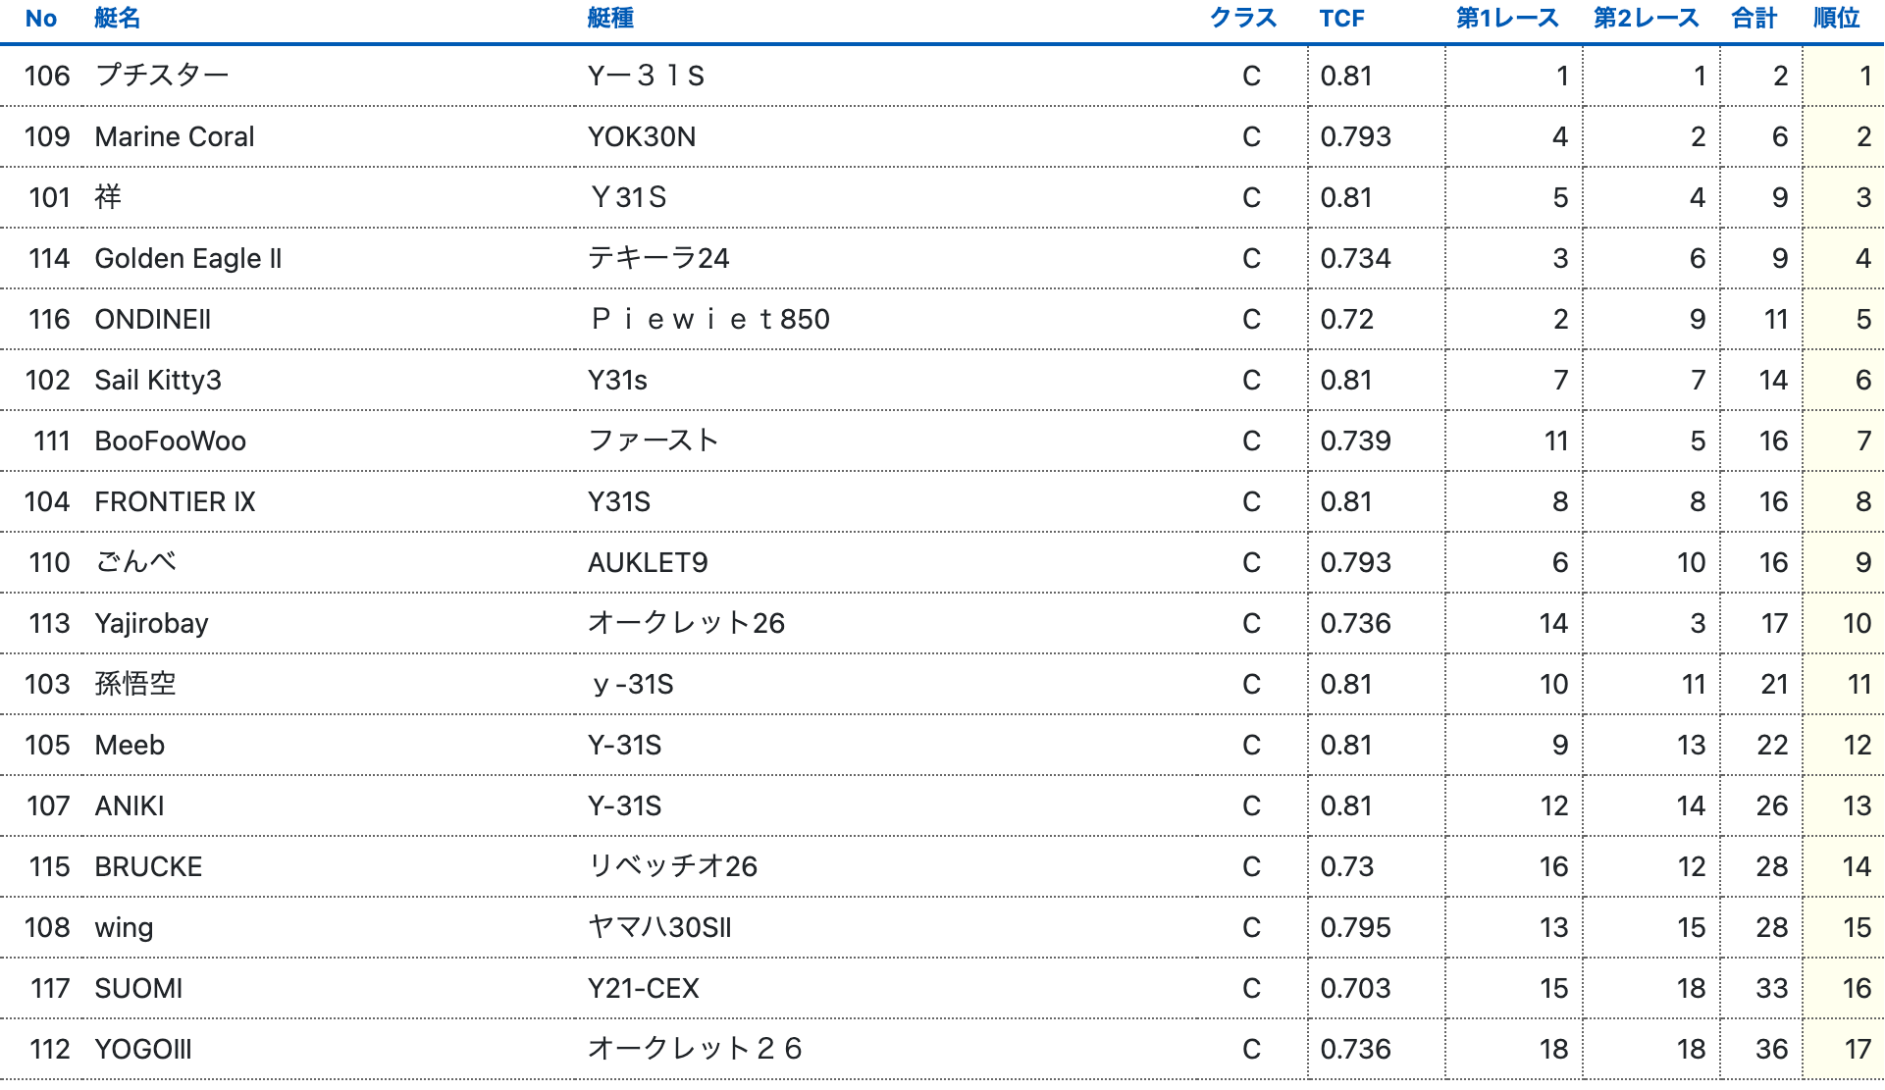Select the 0.795 TCF value for wing
This screenshot has width=1885, height=1090.
point(1355,927)
